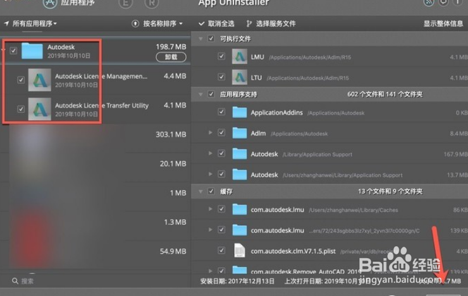Expand Autodesk folder under Users/zhanghanwei
This screenshot has width=468, height=296.
[x=211, y=174]
